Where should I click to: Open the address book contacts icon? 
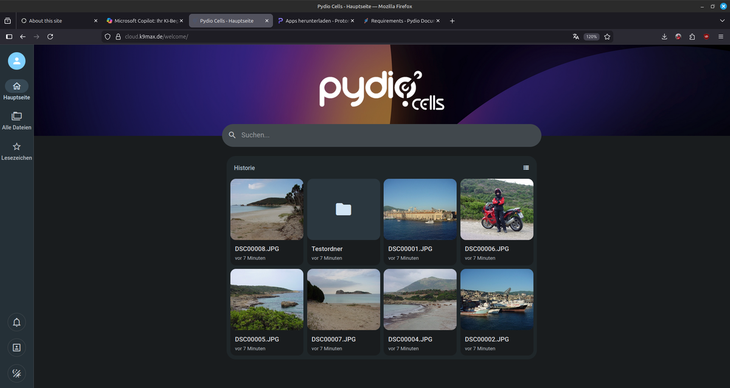click(16, 348)
